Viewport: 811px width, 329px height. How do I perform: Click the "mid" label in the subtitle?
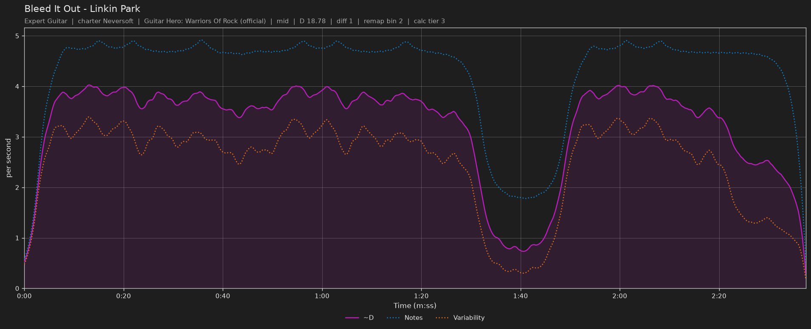coord(283,21)
